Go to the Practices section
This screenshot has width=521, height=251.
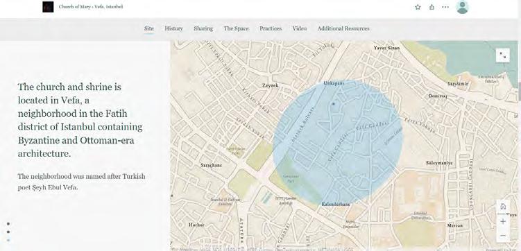tap(271, 28)
